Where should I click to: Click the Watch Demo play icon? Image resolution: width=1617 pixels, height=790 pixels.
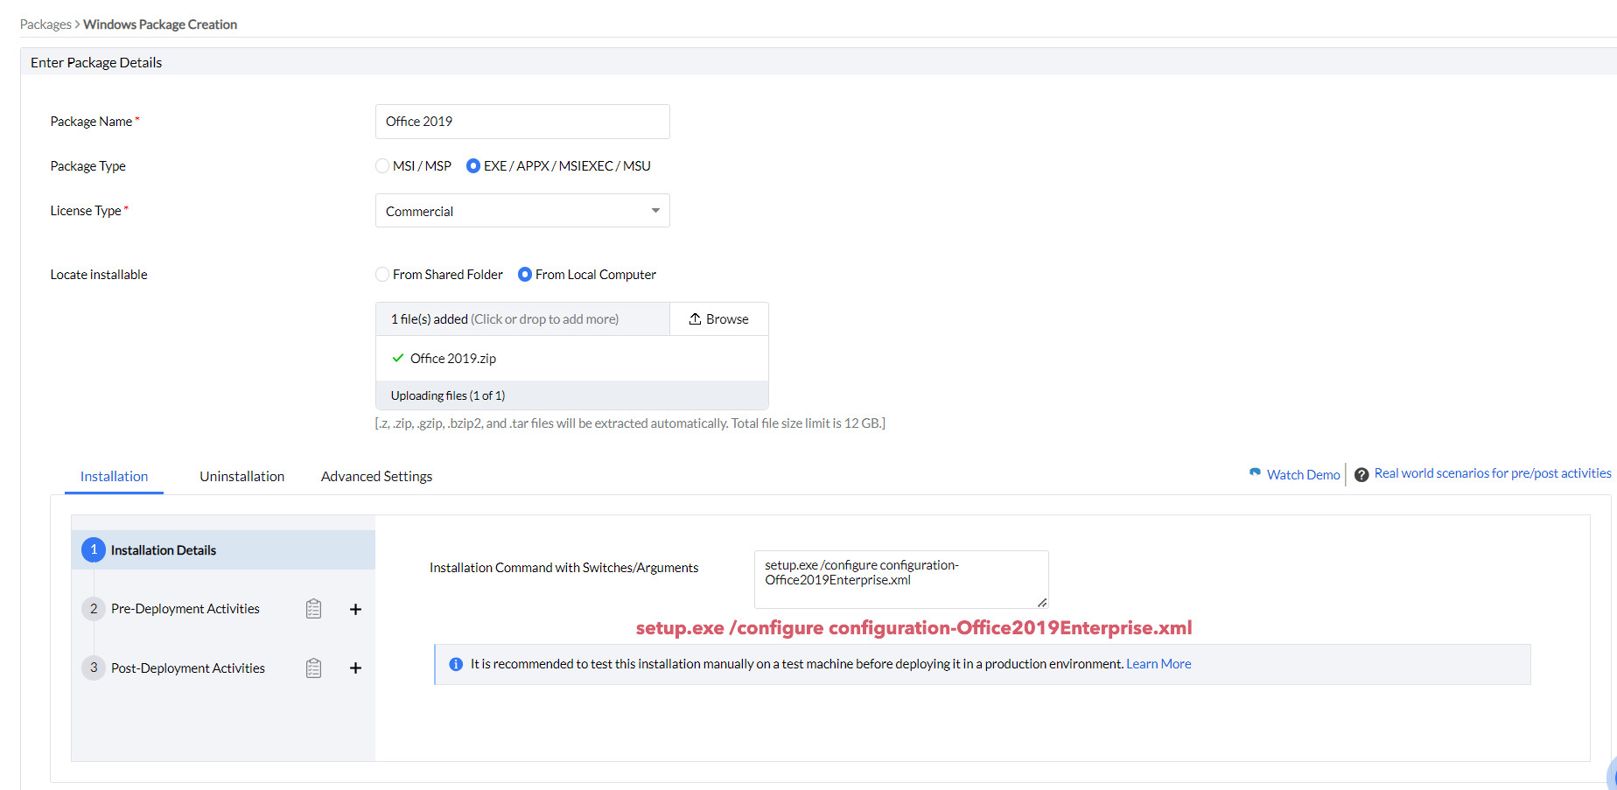(1255, 472)
